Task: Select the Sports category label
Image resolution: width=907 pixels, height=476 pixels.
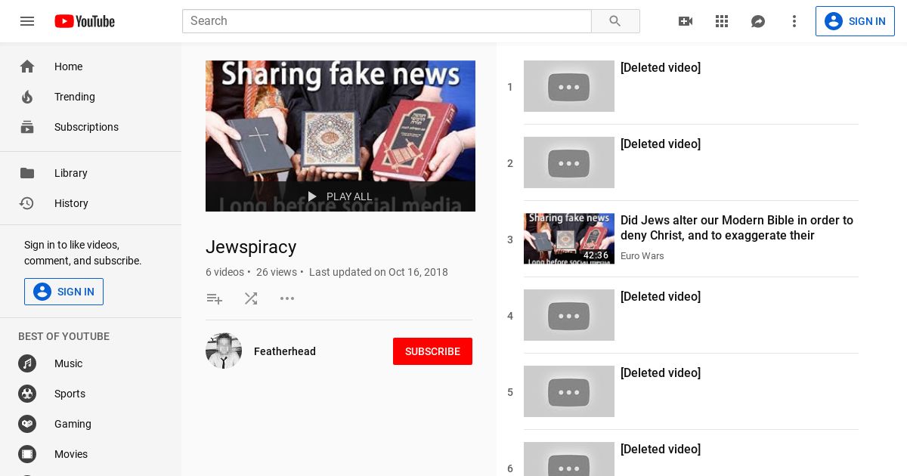Action: (70, 394)
